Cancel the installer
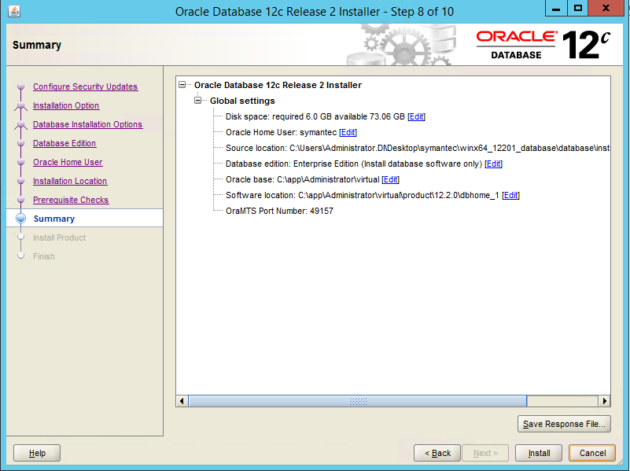The image size is (630, 471). [592, 453]
